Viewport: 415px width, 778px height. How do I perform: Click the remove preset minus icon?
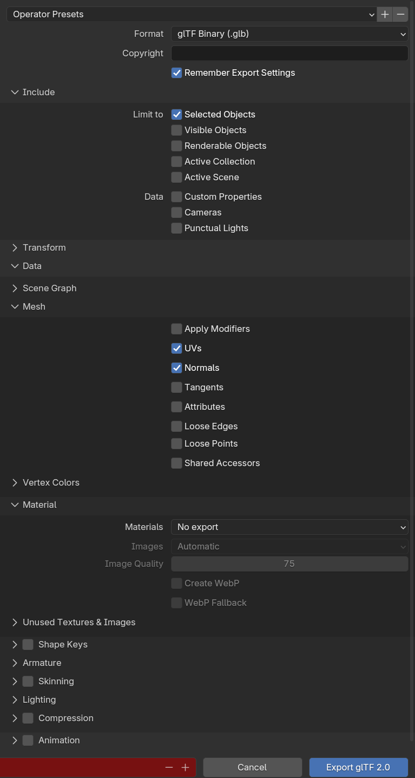[x=400, y=14]
